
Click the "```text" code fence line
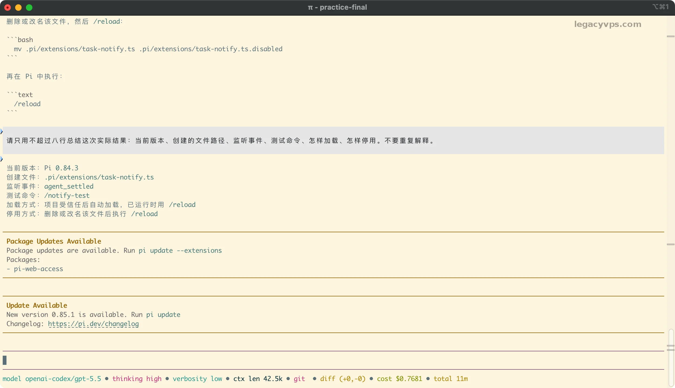click(x=20, y=95)
